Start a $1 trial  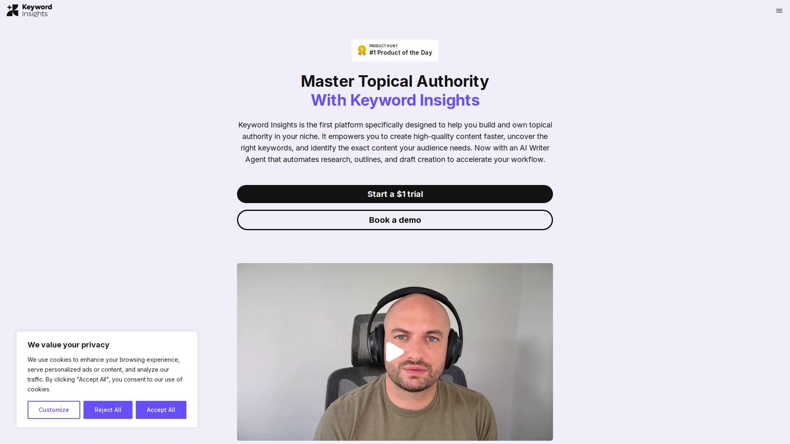(395, 194)
